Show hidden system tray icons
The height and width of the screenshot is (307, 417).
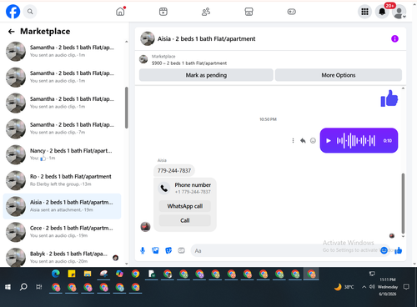364,287
